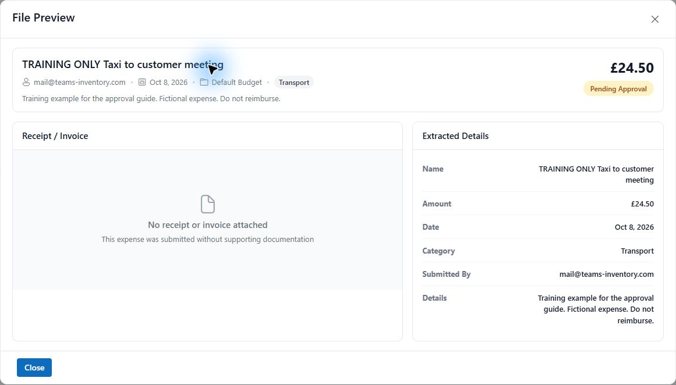This screenshot has height=385, width=676.
Task: Click Oct 8, 2026 in the Date row
Action: (x=634, y=227)
